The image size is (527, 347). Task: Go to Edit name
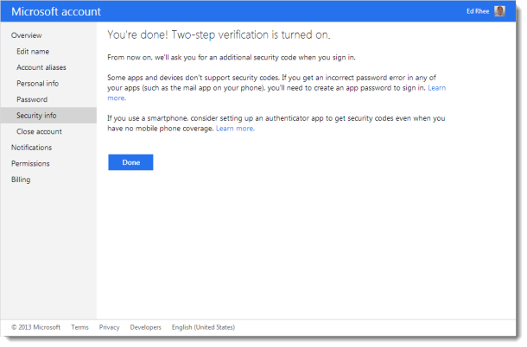point(33,52)
